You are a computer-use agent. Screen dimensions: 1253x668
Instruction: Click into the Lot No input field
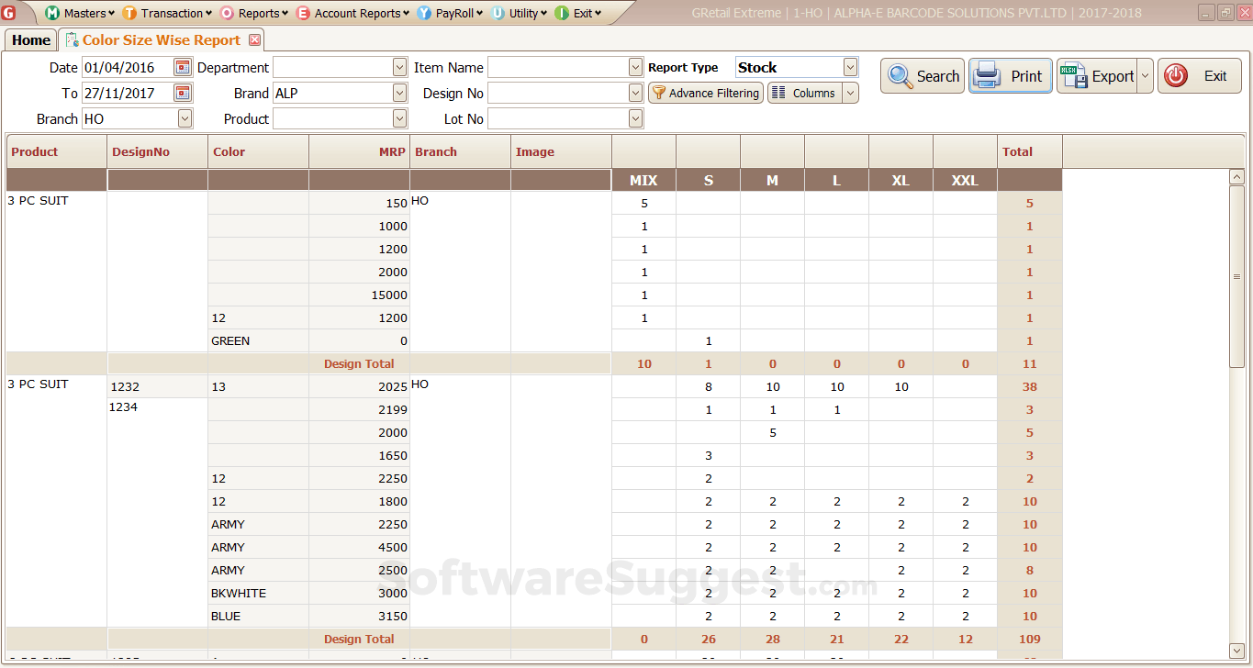click(x=558, y=118)
